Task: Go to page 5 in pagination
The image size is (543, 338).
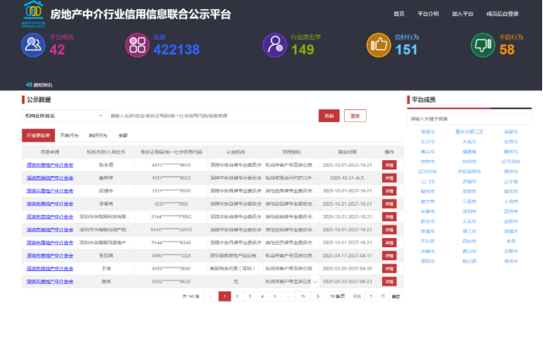Action: point(274,296)
